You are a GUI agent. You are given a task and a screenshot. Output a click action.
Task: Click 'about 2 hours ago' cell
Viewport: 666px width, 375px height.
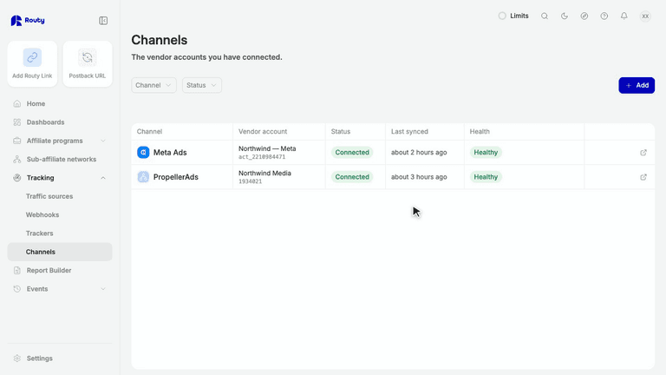click(419, 152)
